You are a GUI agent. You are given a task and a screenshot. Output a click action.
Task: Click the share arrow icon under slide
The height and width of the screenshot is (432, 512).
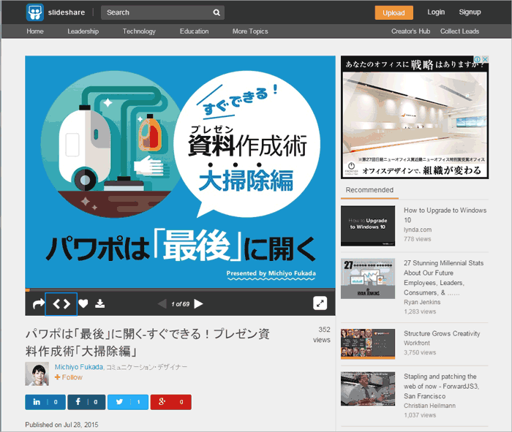(x=39, y=304)
